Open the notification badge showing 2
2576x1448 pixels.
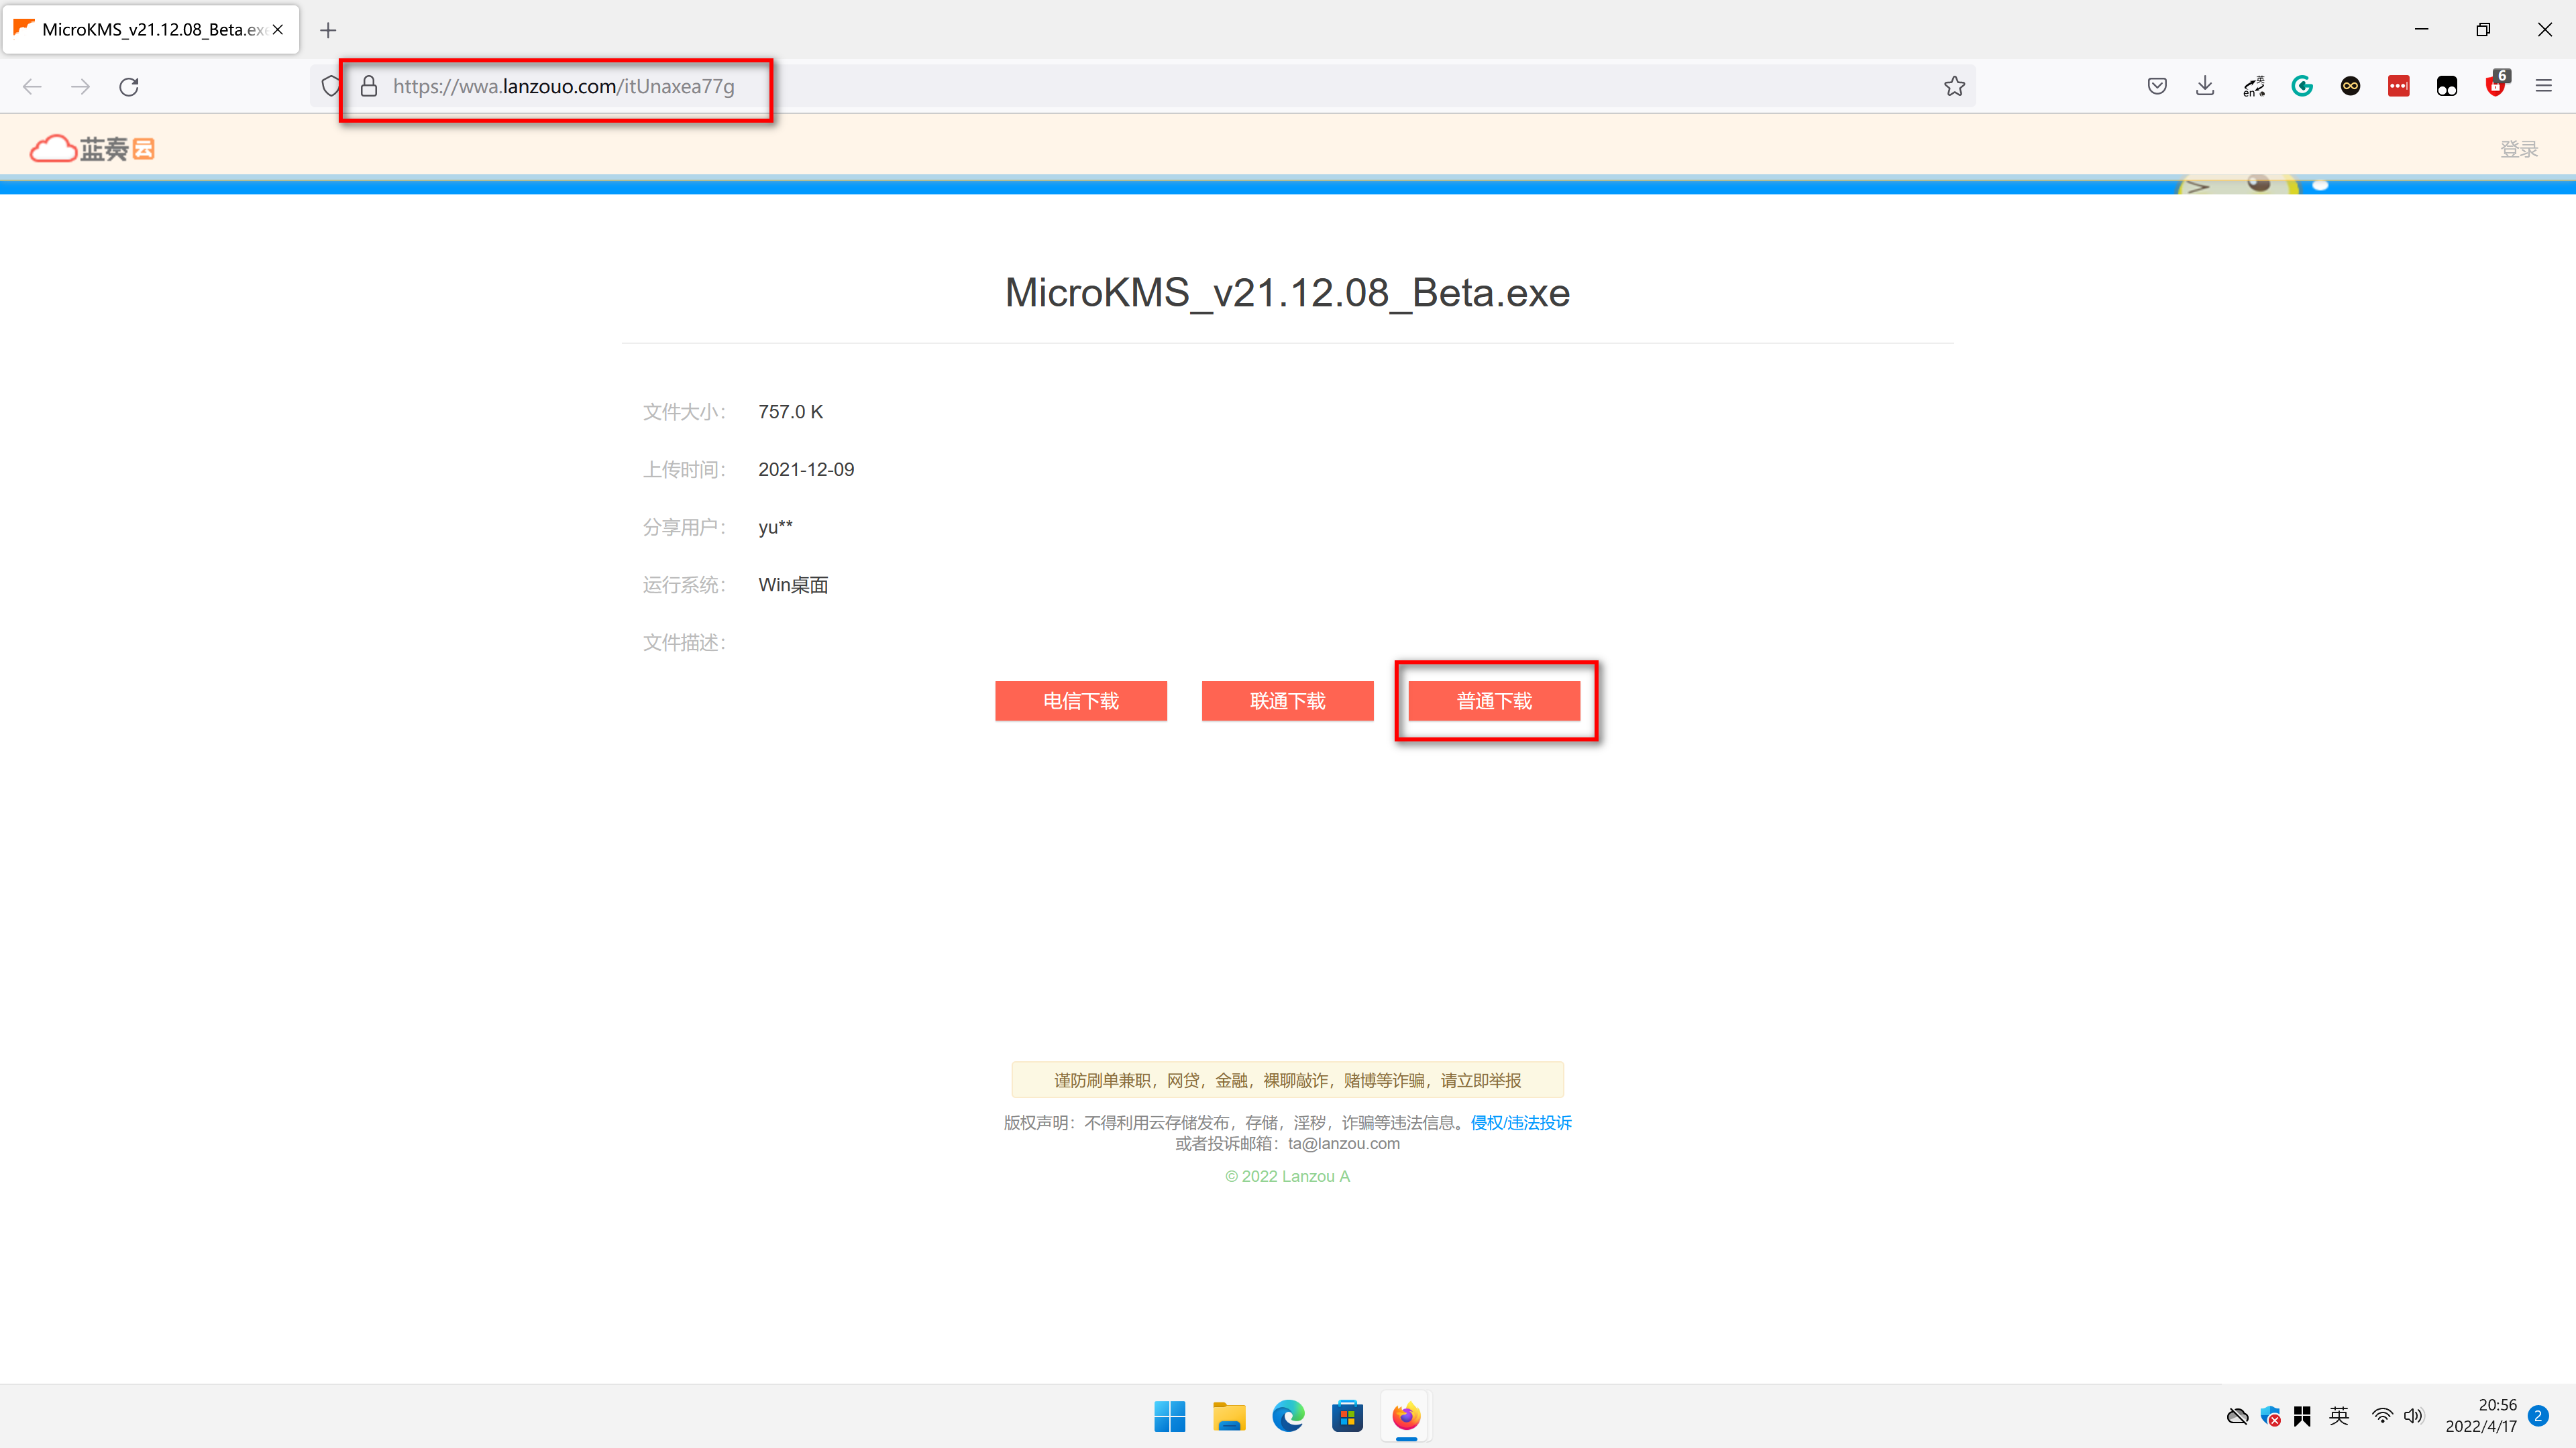pos(2538,1416)
